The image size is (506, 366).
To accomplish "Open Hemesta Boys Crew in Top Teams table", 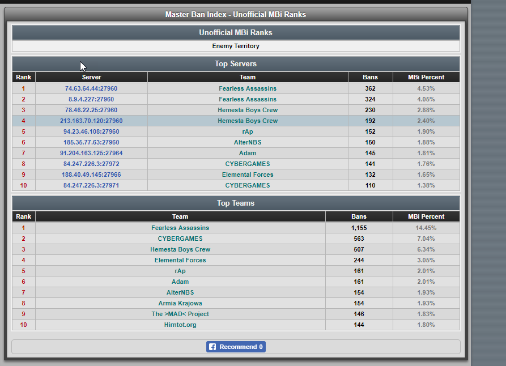I will [180, 249].
